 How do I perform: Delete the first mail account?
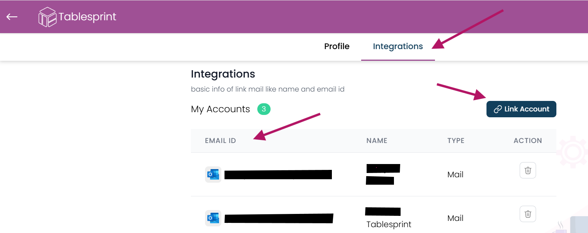pos(528,170)
